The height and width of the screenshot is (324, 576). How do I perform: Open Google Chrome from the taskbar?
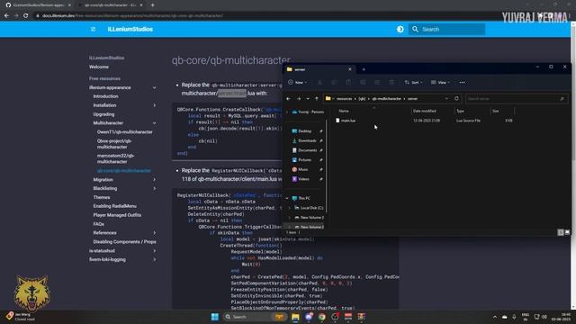coord(322,317)
